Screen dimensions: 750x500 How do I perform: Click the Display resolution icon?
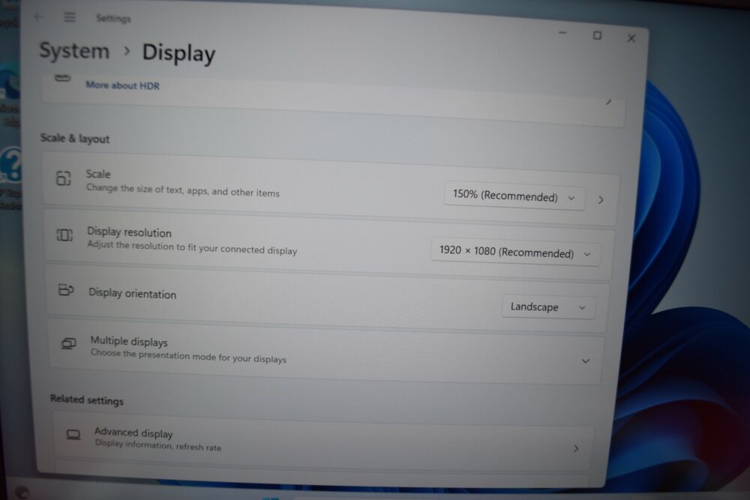pyautogui.click(x=64, y=235)
